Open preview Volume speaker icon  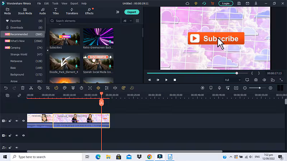pos(264,80)
